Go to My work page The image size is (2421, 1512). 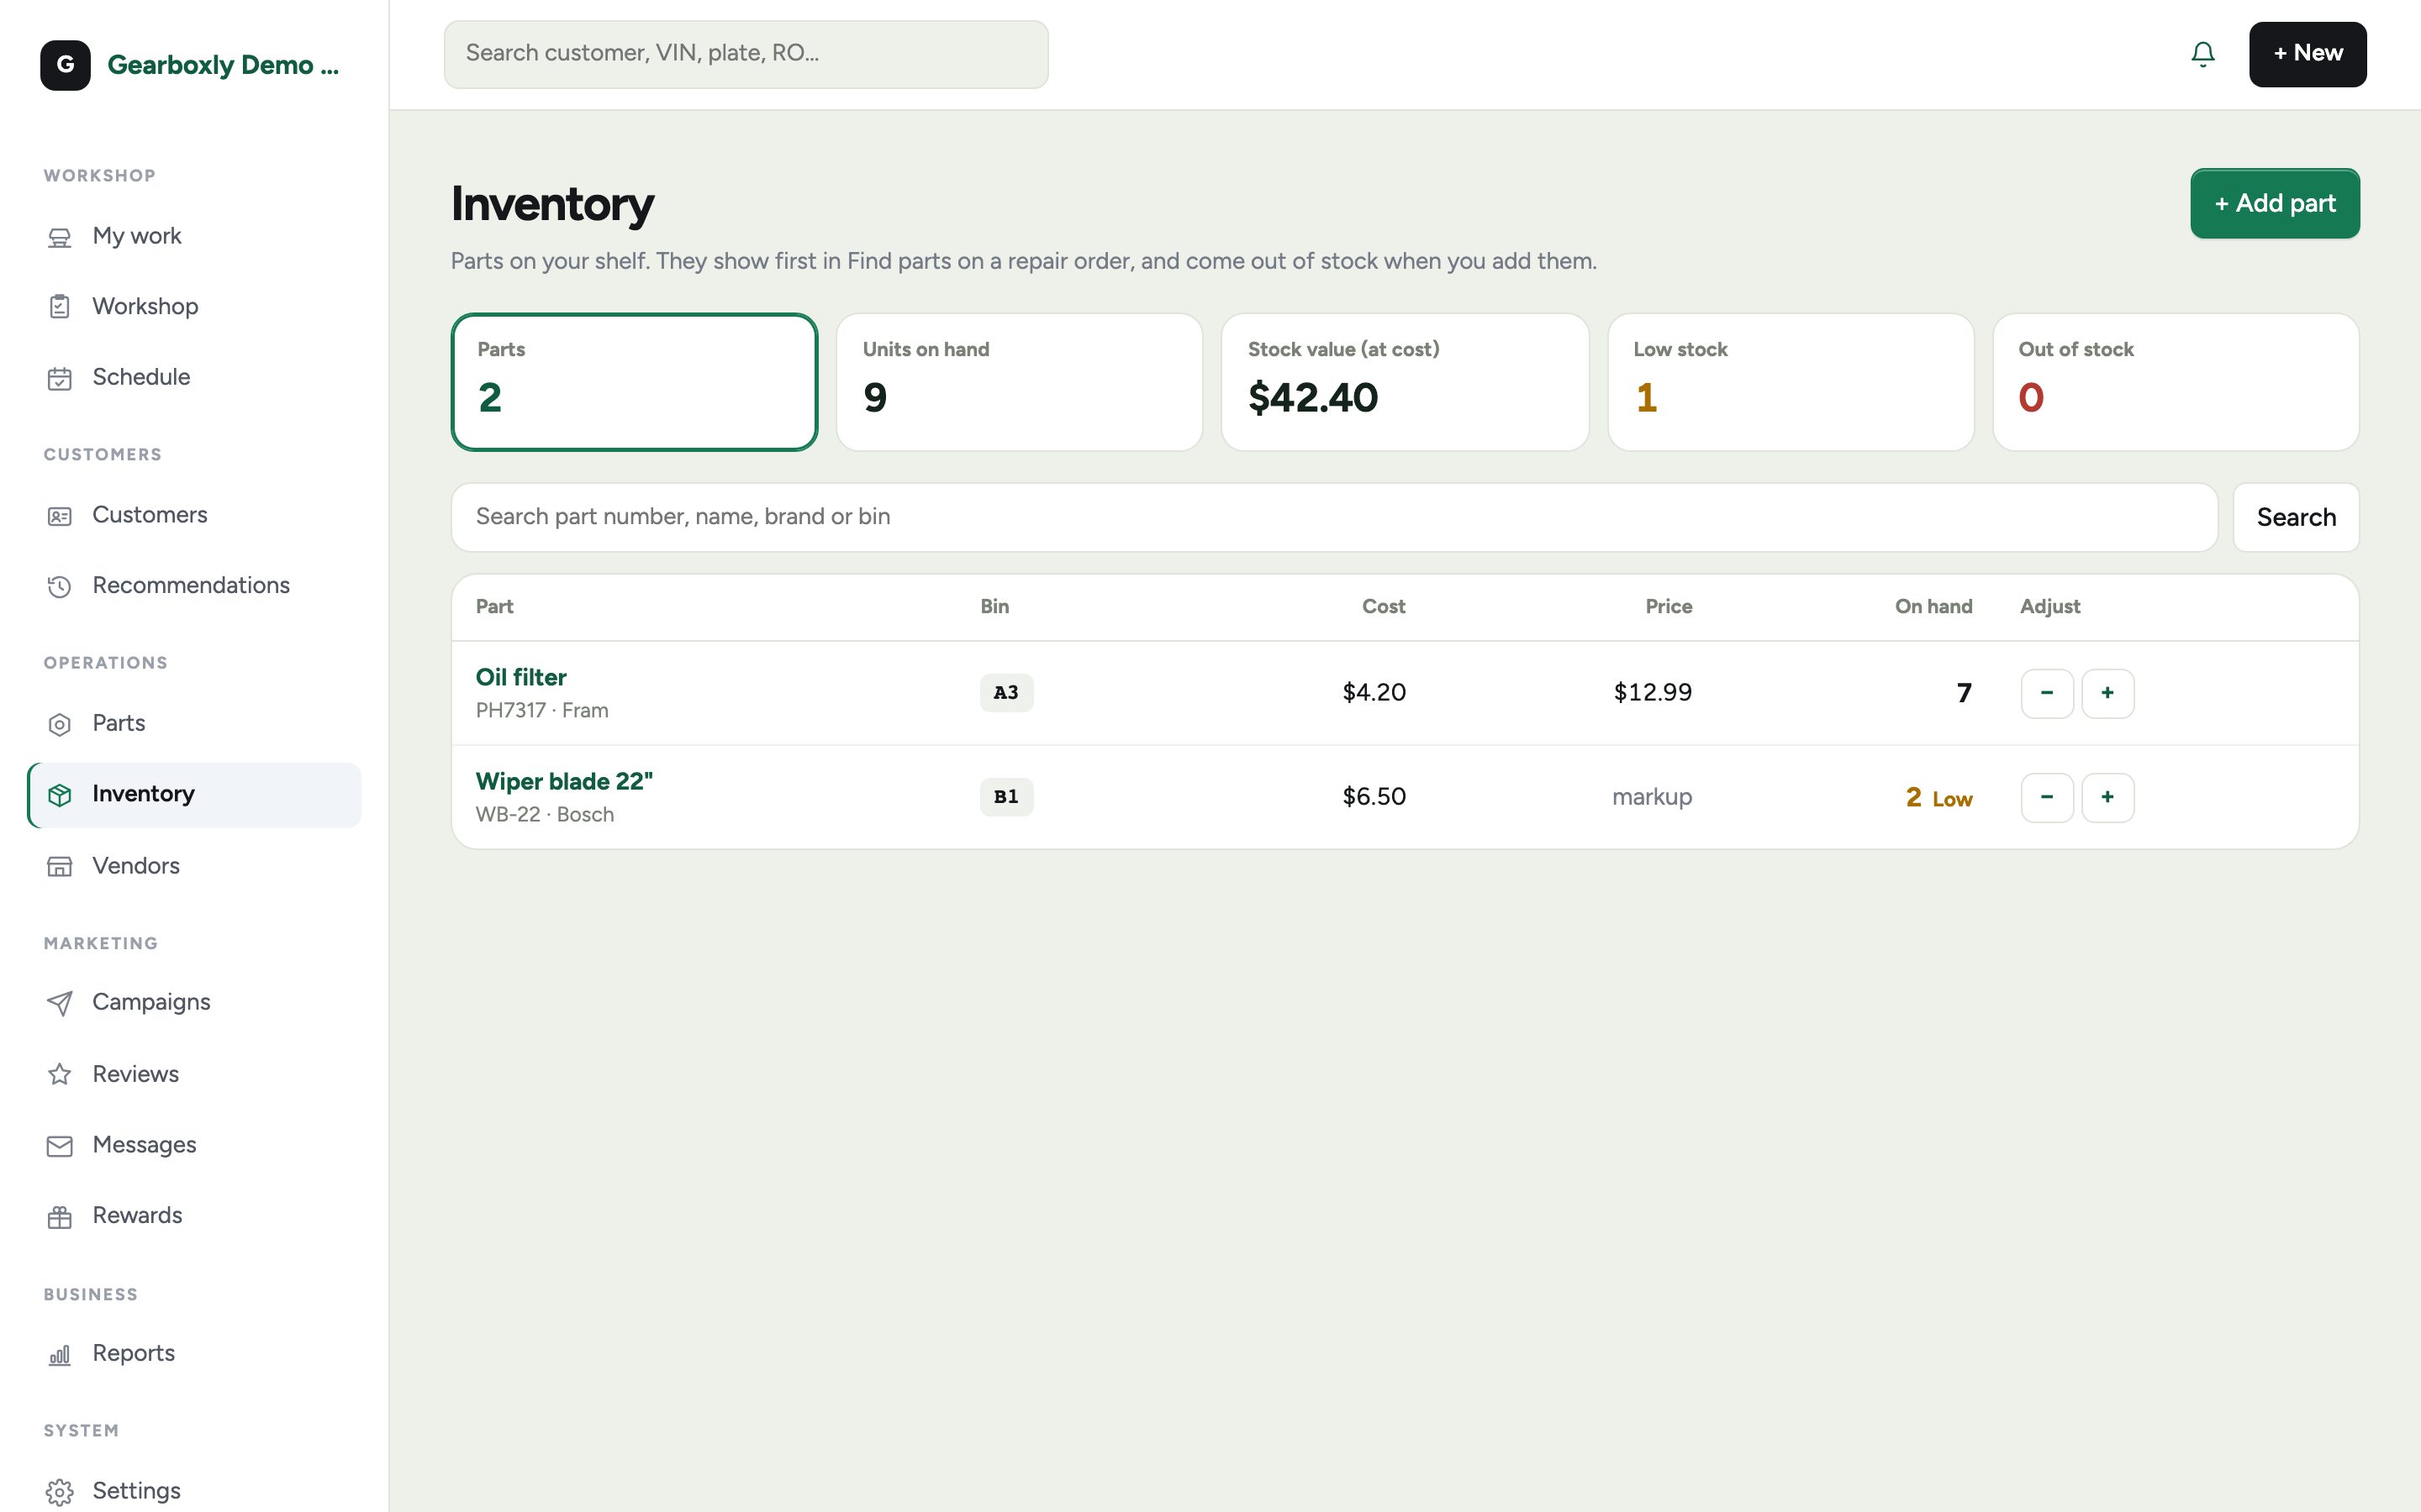click(194, 237)
